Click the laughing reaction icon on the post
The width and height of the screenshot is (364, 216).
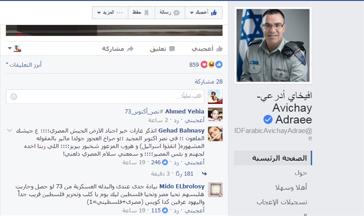pos(211,65)
